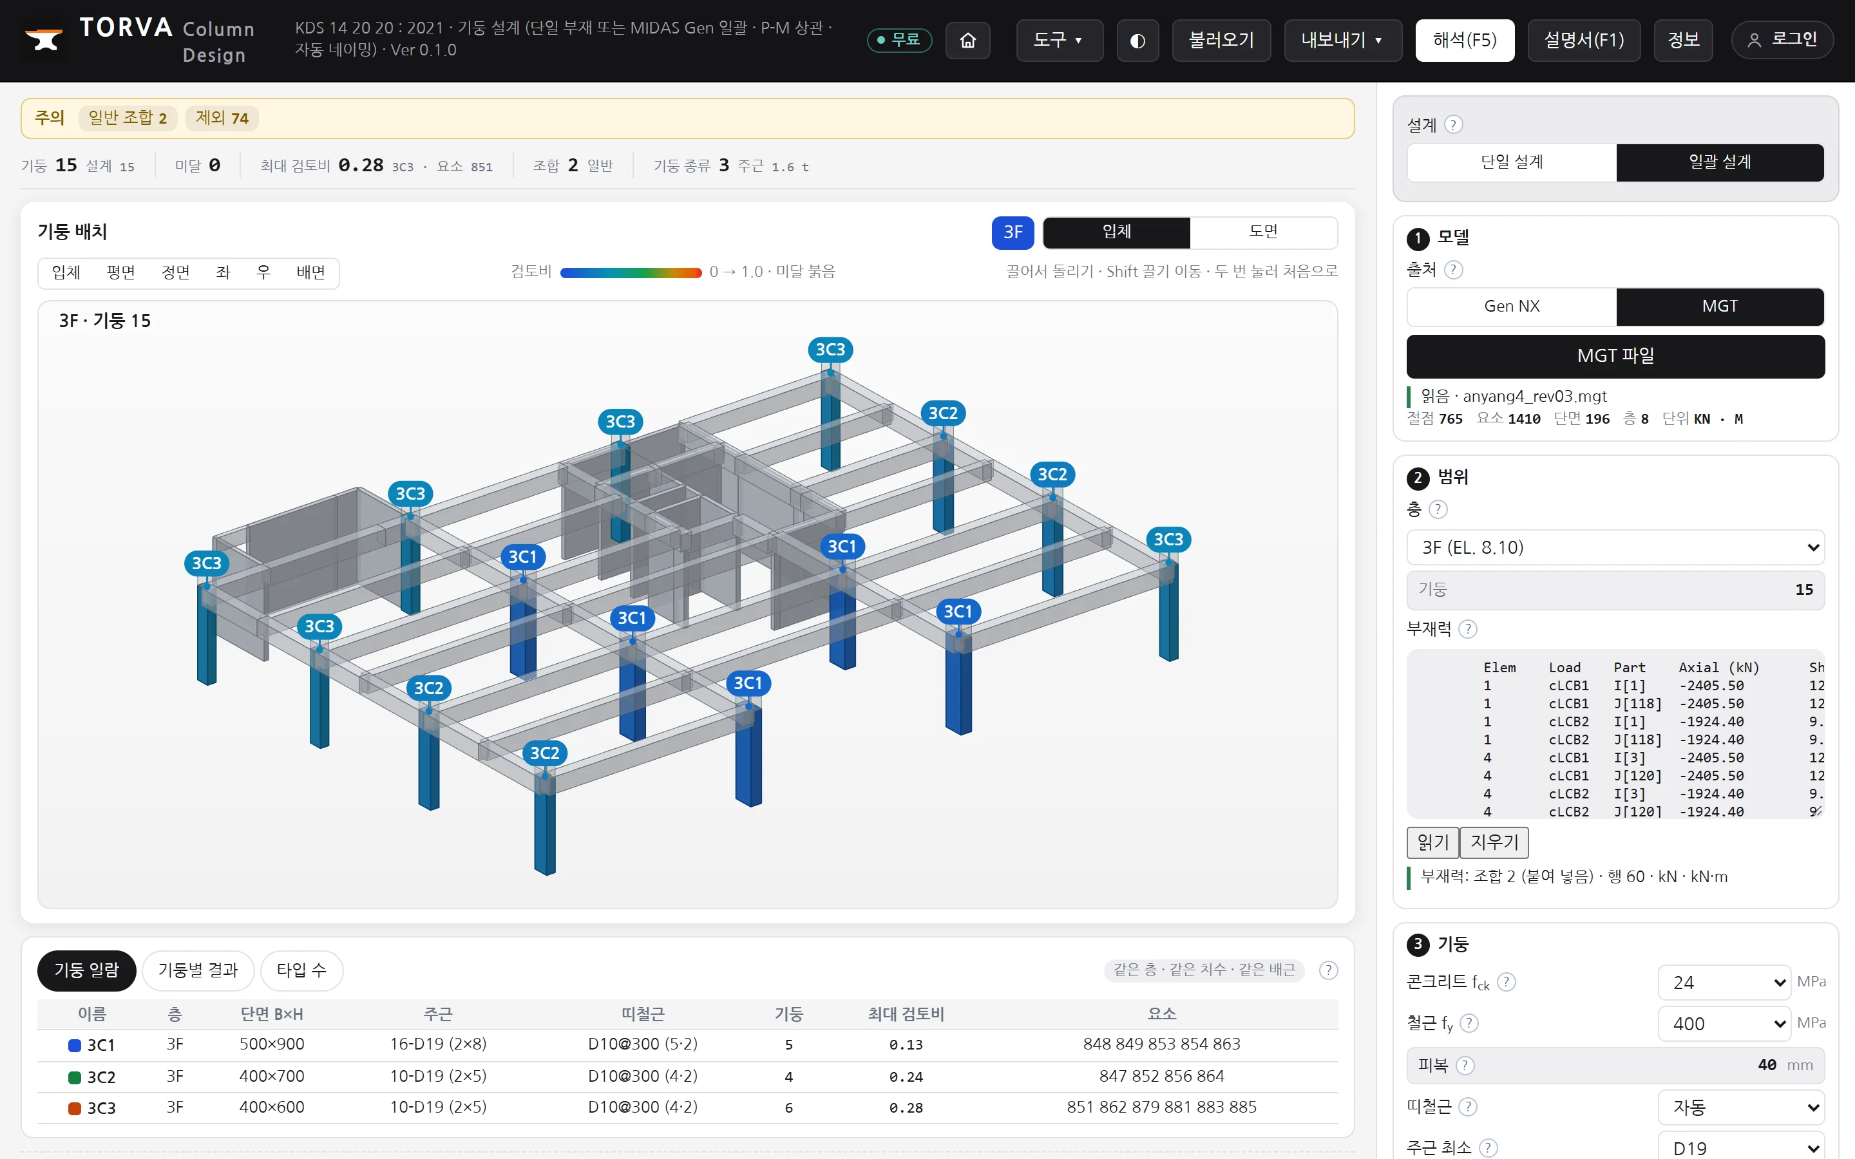
Task: Go to the home icon button
Action: (x=967, y=40)
